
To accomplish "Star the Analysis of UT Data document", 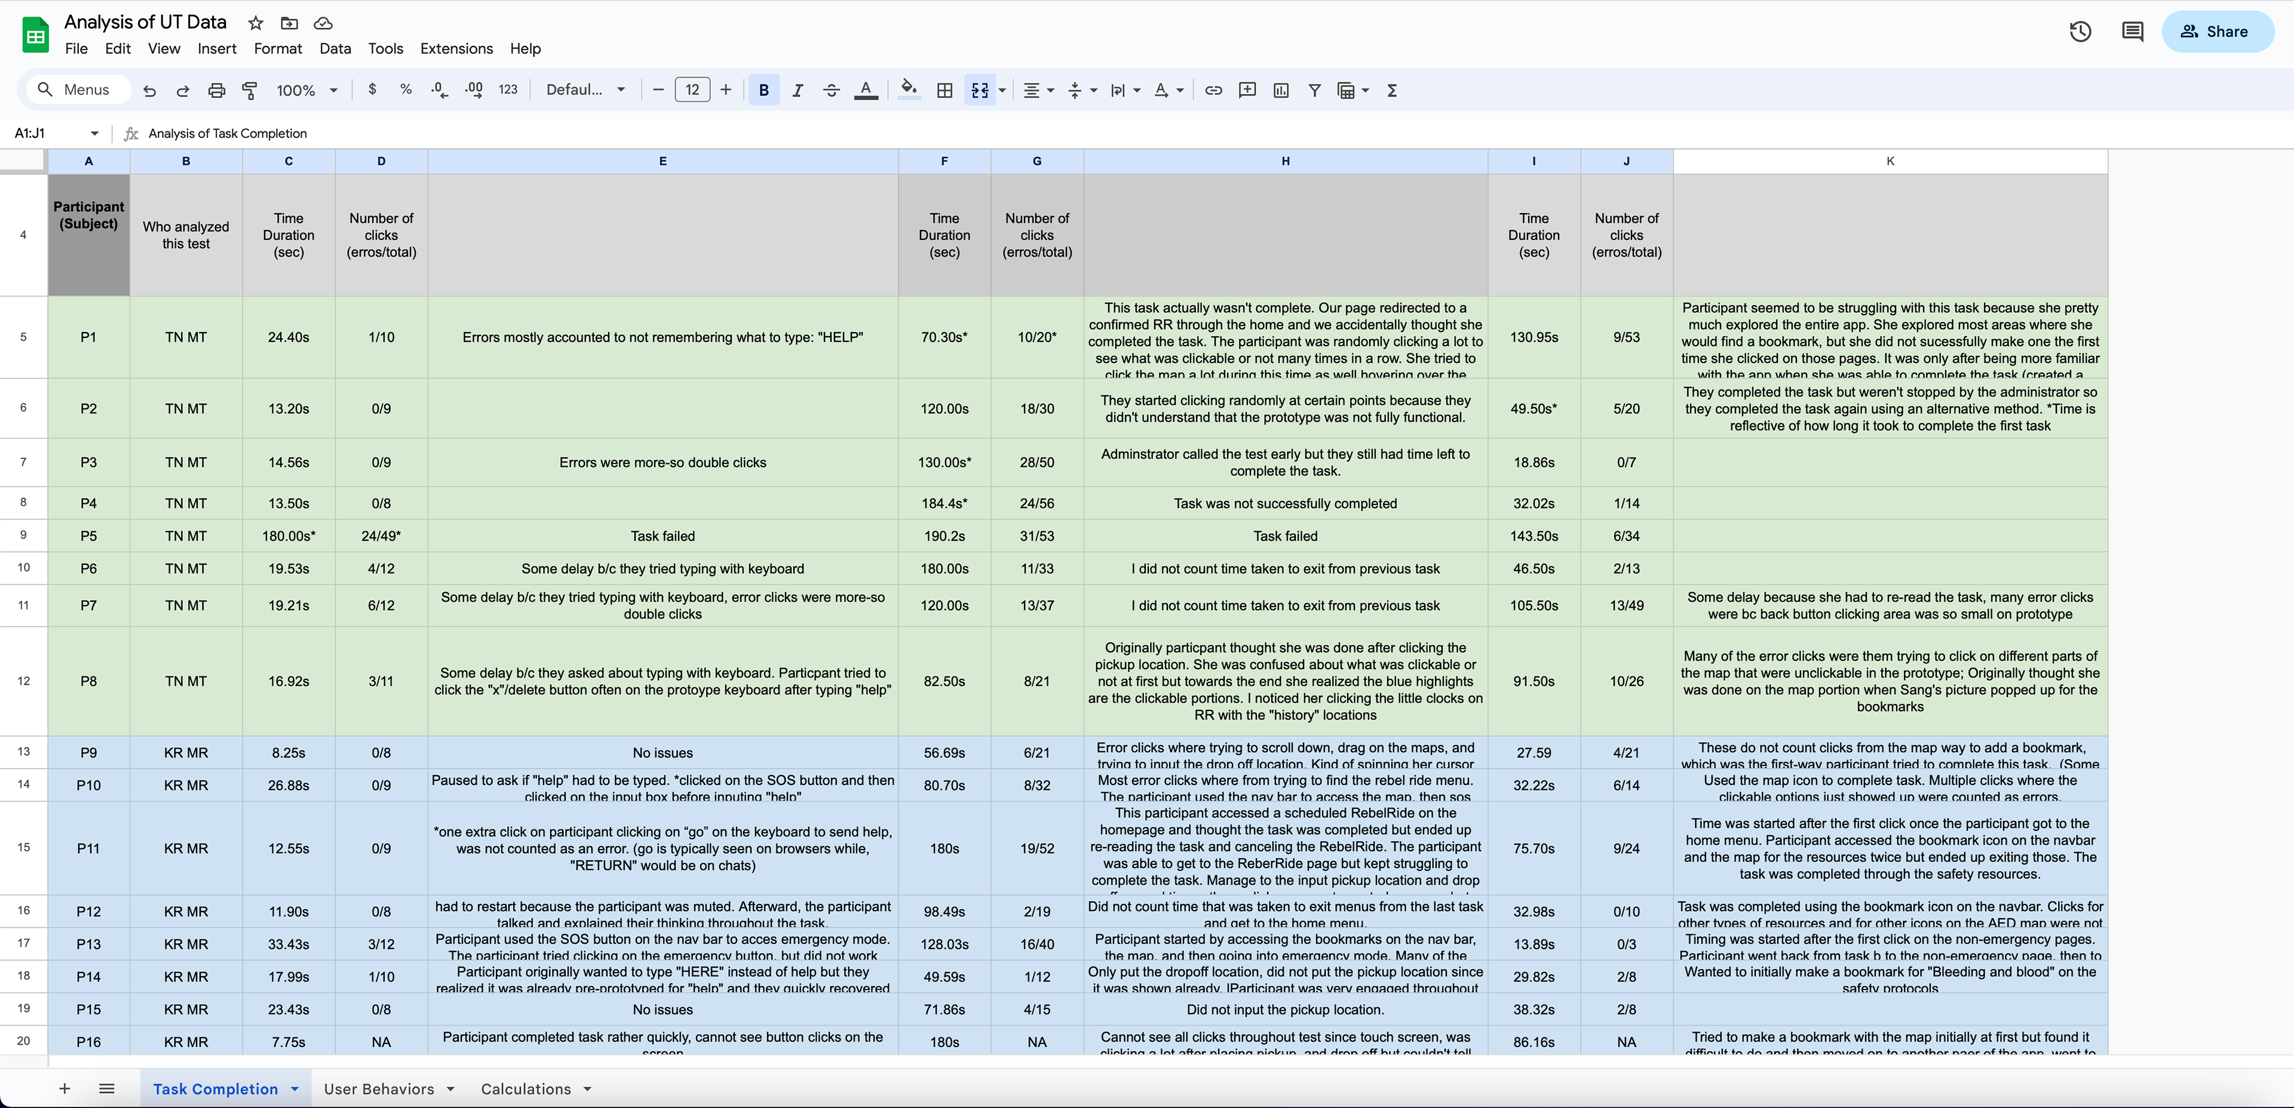I will click(256, 23).
